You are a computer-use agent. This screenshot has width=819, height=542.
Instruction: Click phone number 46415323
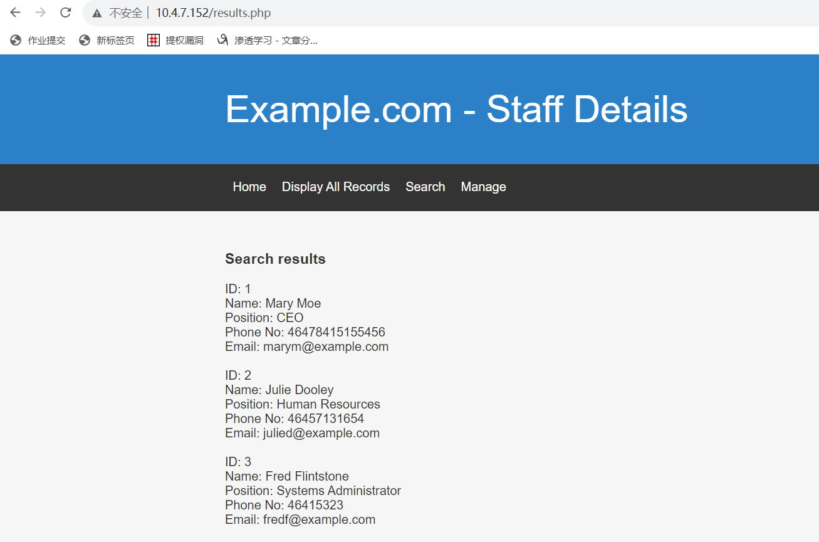point(315,505)
